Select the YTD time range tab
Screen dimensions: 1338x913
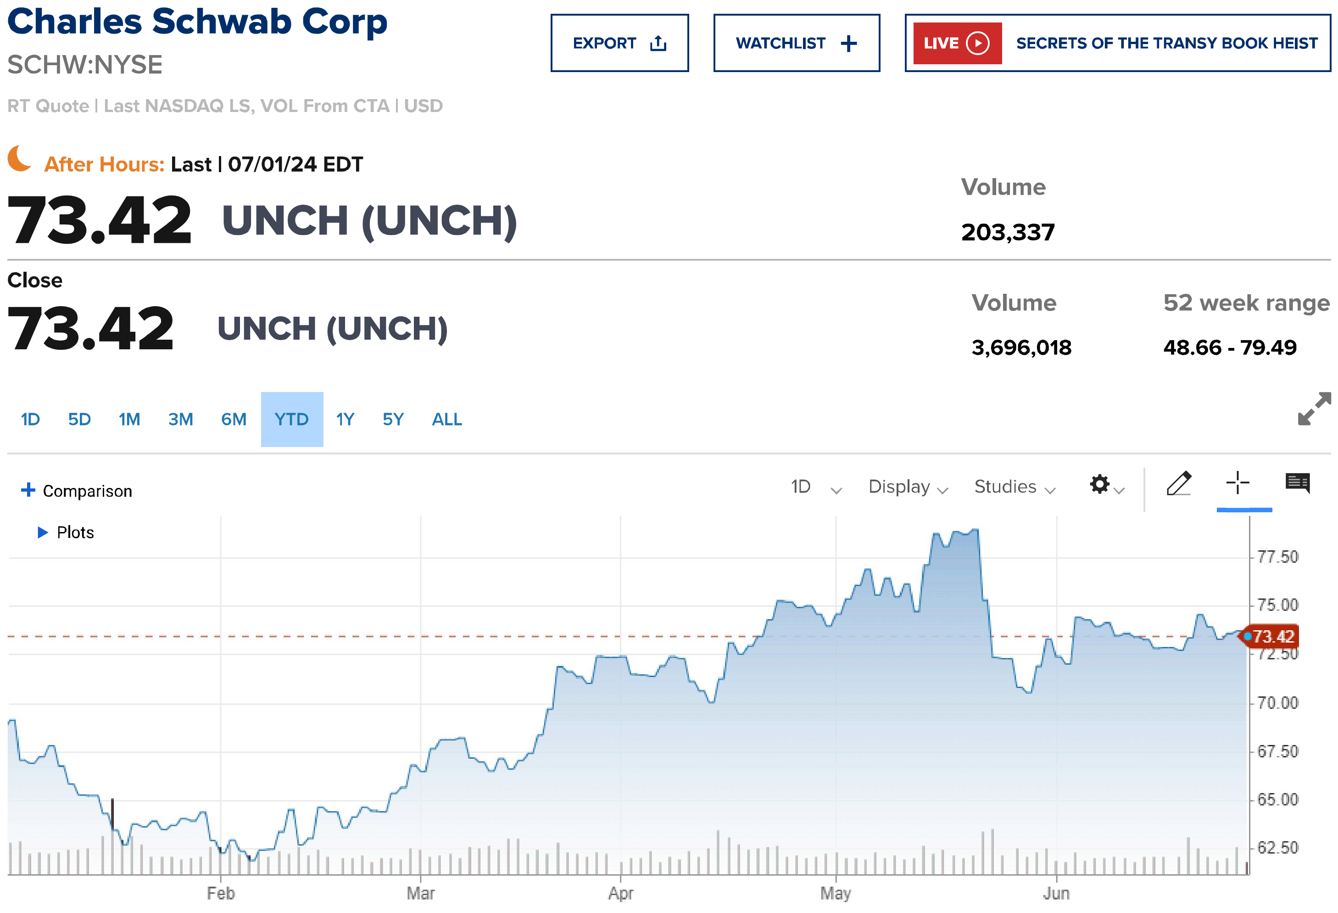[292, 420]
